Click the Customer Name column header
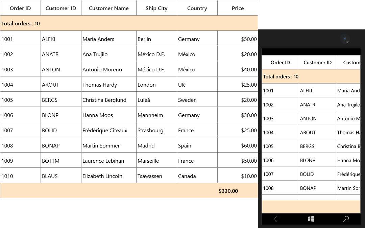365x228 pixels. 109,8
